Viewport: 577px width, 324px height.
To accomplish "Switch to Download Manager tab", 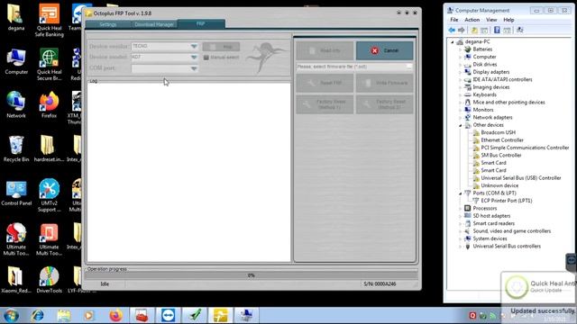I will point(154,24).
